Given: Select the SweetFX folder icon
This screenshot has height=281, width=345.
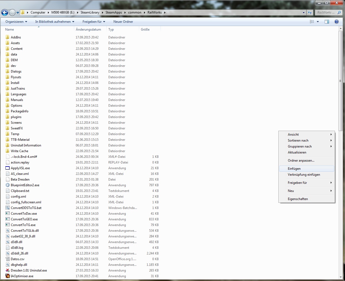Looking at the screenshot, I should point(7,128).
